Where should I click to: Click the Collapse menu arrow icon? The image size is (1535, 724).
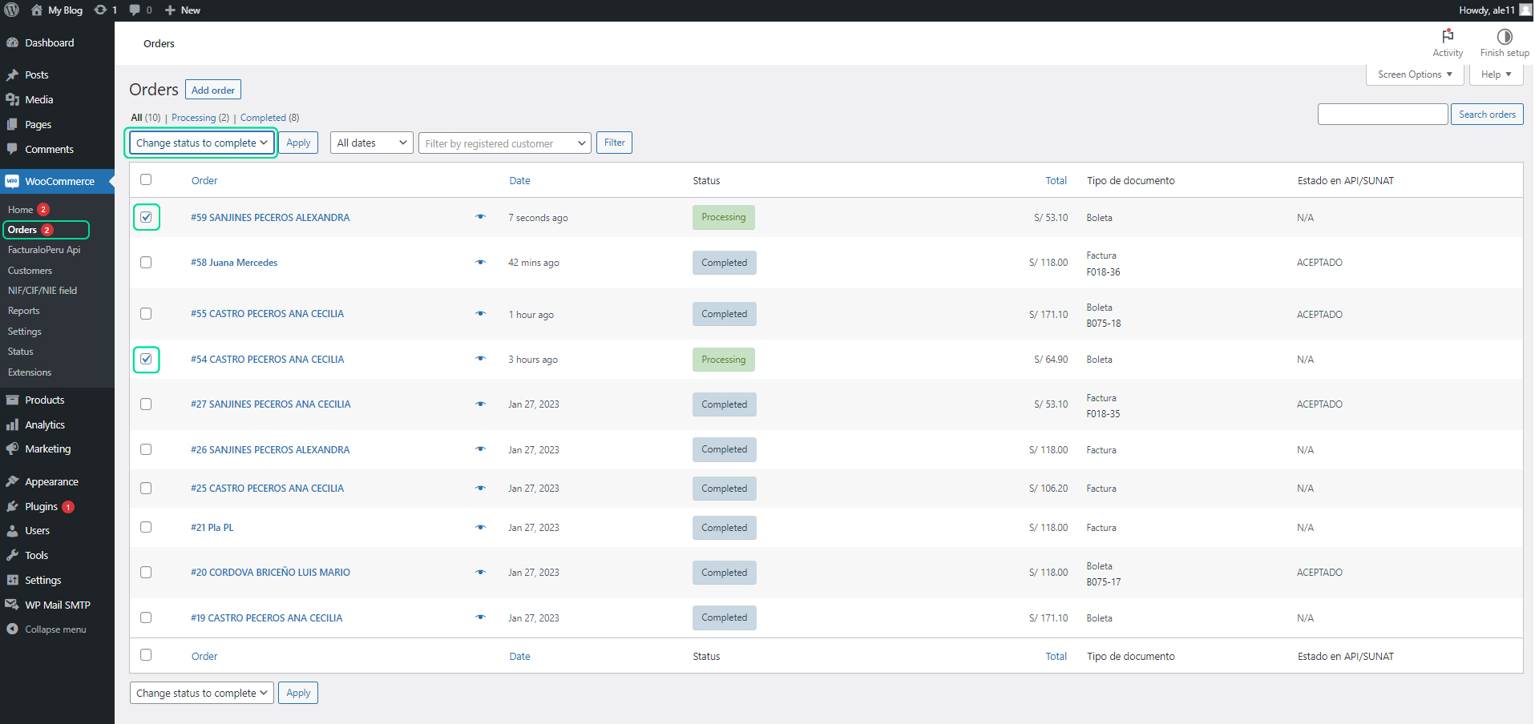(x=12, y=629)
